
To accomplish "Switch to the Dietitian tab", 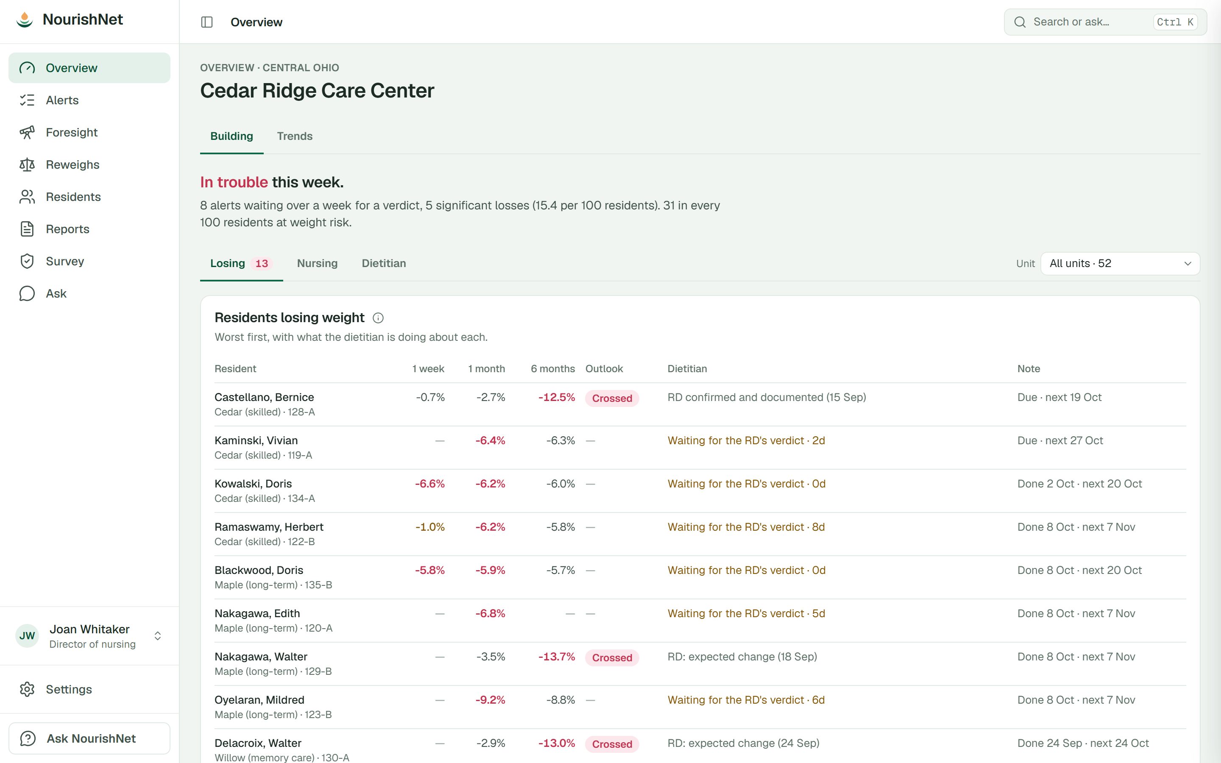I will pos(384,263).
